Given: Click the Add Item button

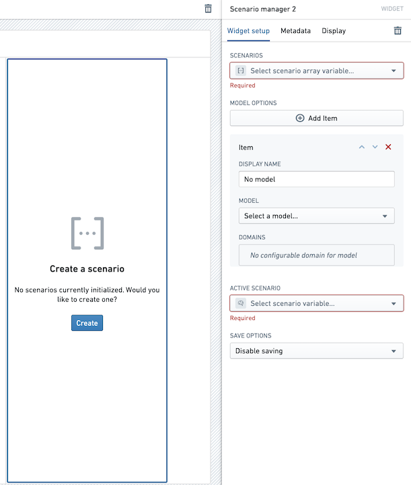Looking at the screenshot, I should 317,118.
